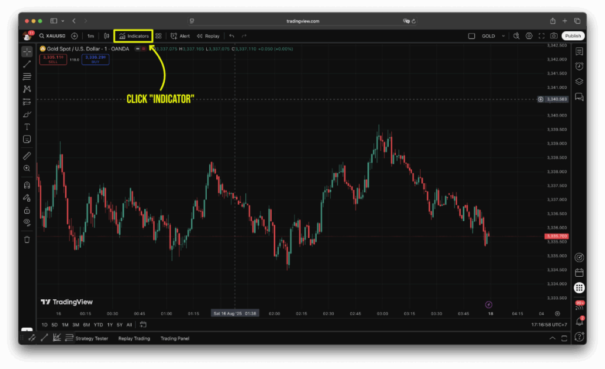This screenshot has height=369, width=605.
Task: Toggle hide all drawings eye icon
Action: [27, 222]
